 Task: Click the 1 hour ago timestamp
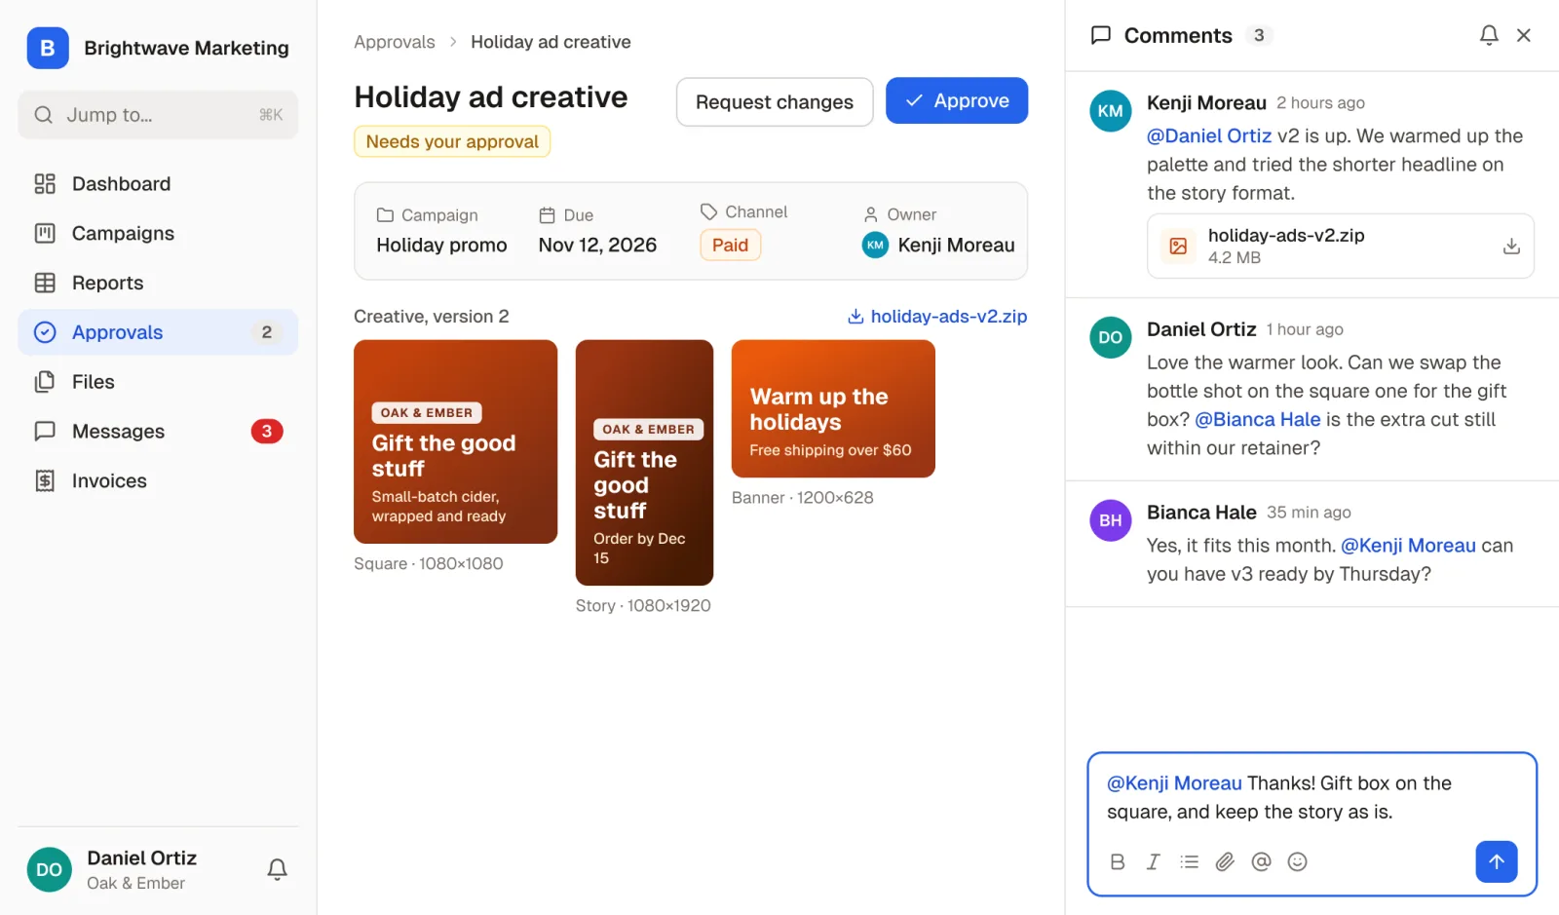click(x=1305, y=329)
